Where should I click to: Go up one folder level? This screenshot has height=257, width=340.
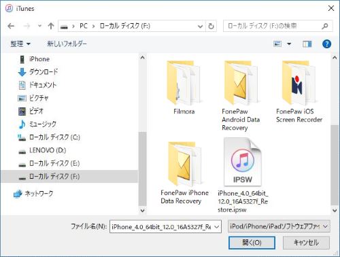[51, 26]
